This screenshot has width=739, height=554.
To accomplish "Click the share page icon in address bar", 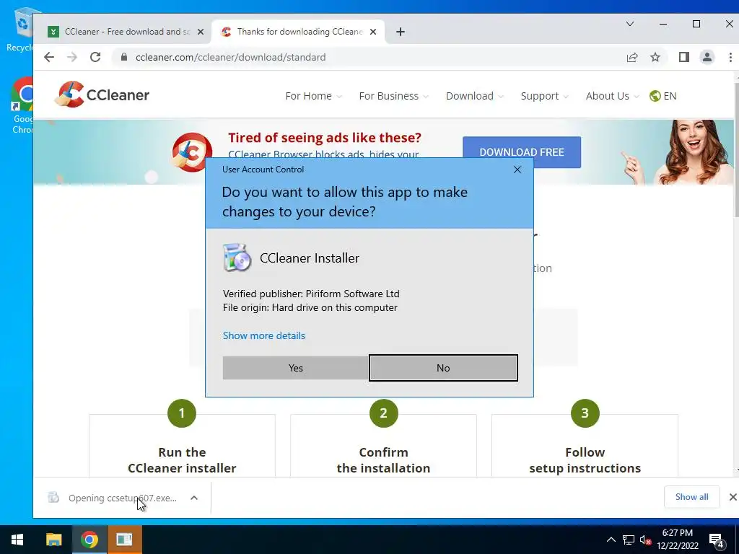I will (632, 57).
